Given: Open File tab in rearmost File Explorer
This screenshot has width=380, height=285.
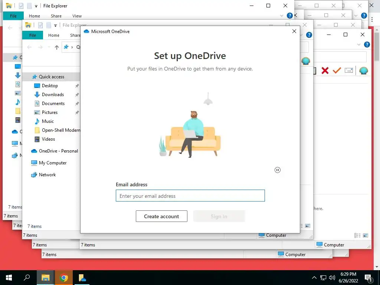Looking at the screenshot, I should (x=13, y=16).
